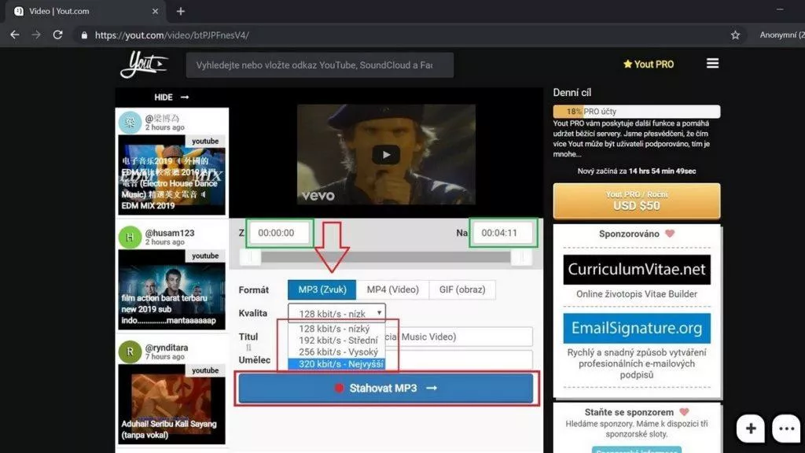Click the @rynditara username

coord(167,348)
